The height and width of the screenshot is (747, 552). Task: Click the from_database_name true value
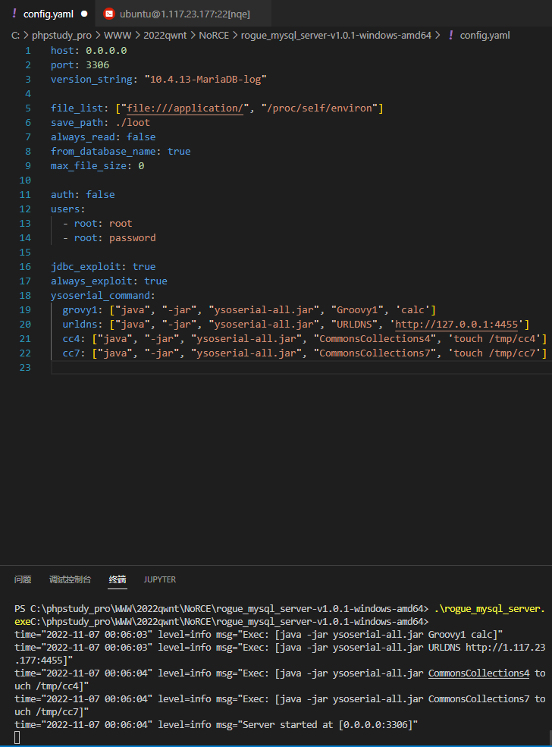click(179, 151)
